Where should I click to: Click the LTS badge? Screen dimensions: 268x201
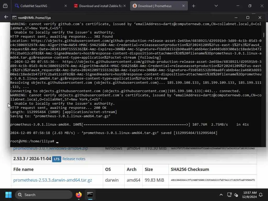click(x=57, y=159)
